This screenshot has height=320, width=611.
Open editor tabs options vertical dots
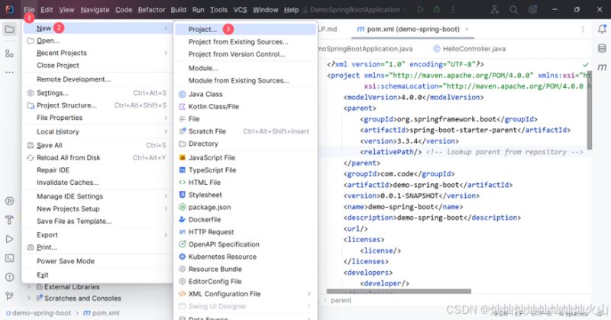point(583,29)
